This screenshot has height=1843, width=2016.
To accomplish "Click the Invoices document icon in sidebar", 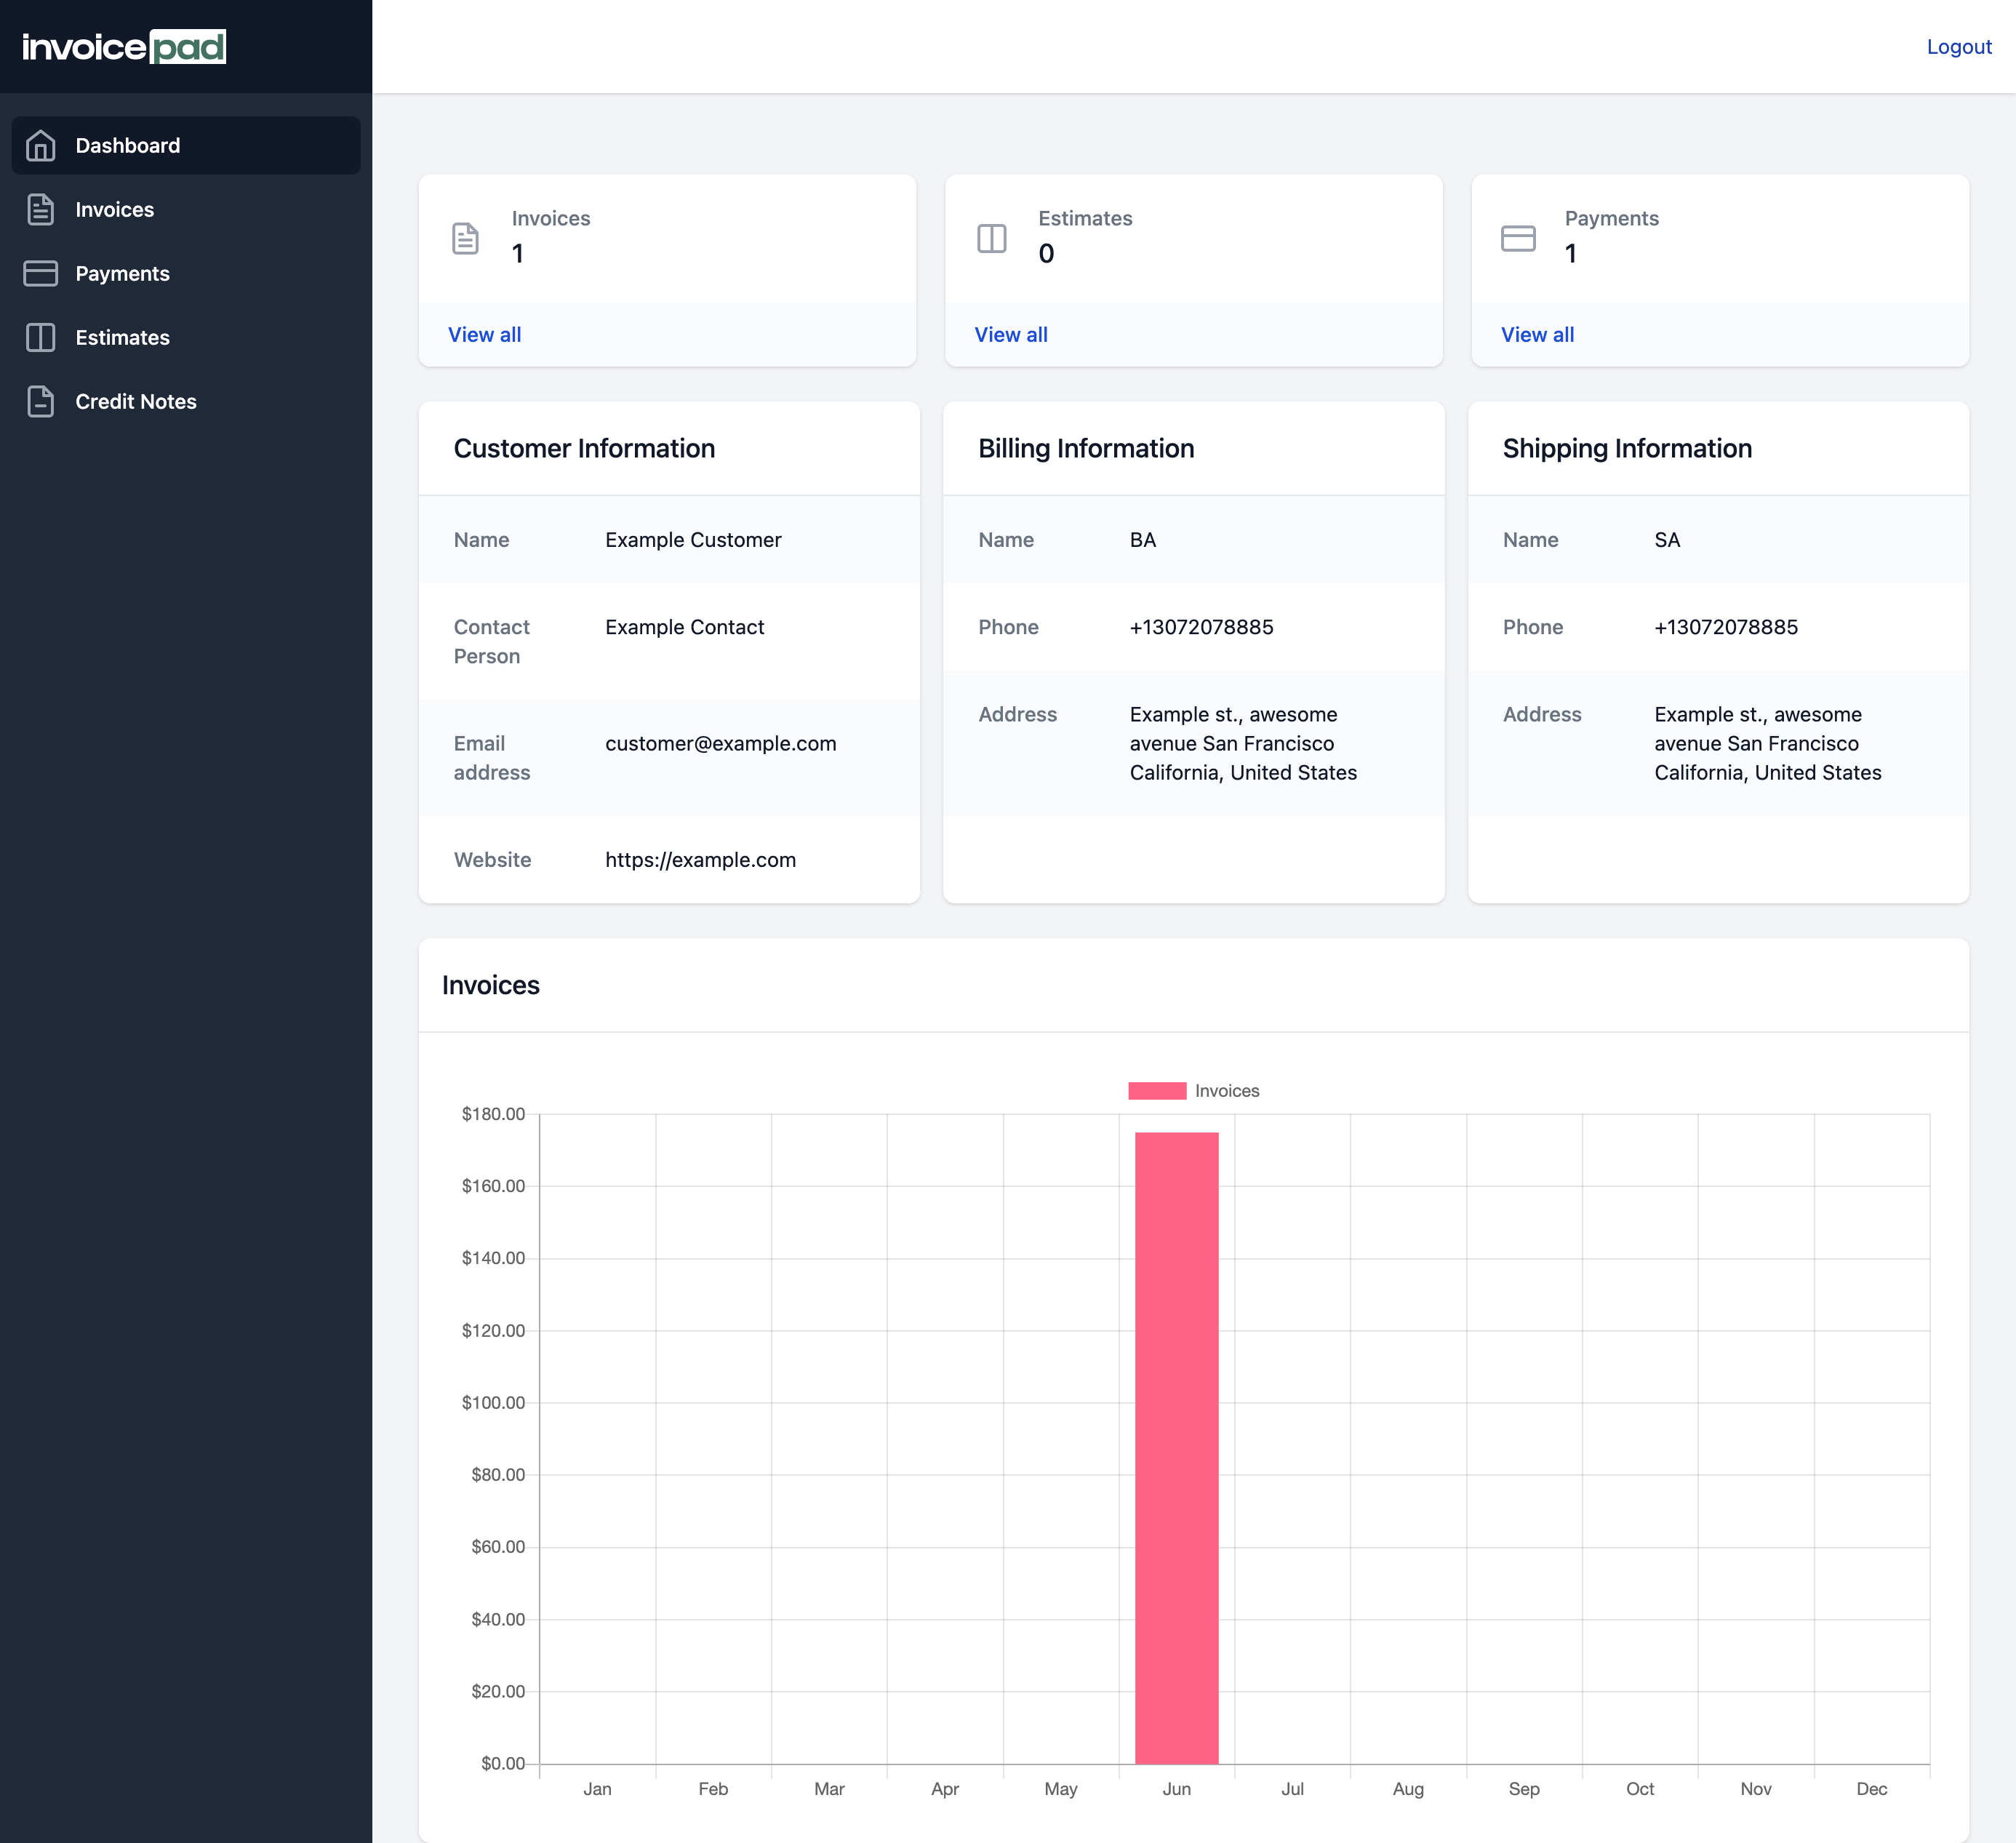I will coord(40,209).
